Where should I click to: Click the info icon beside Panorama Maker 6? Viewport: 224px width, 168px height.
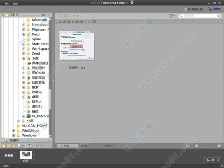point(132,3)
